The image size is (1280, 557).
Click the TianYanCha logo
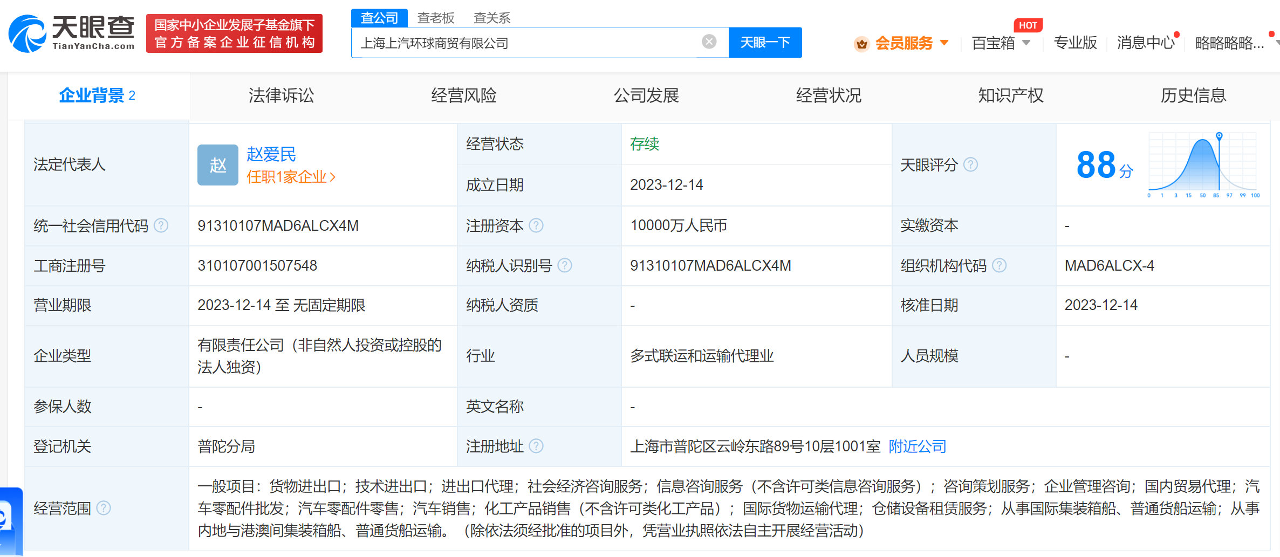72,33
